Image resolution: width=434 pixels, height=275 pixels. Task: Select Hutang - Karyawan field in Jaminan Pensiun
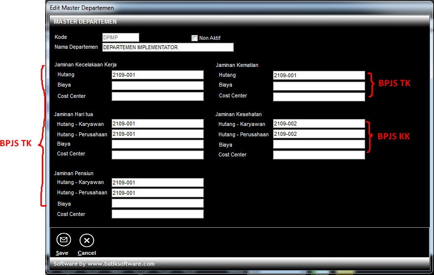point(157,183)
